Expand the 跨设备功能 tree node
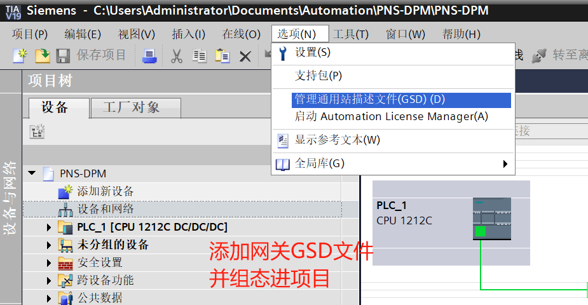This screenshot has height=305, width=588. pyautogui.click(x=49, y=281)
